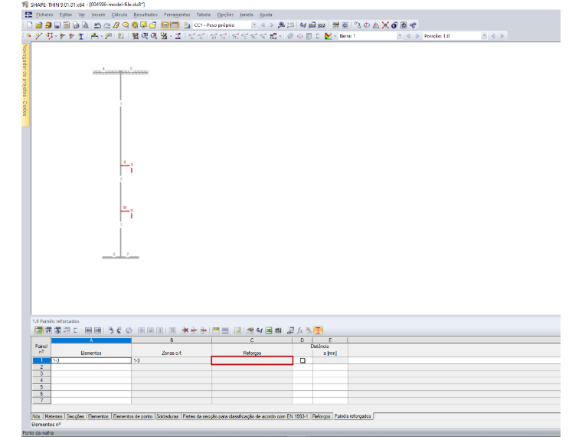
Task: Open the Barra: 1 dropdown
Action: (x=400, y=36)
